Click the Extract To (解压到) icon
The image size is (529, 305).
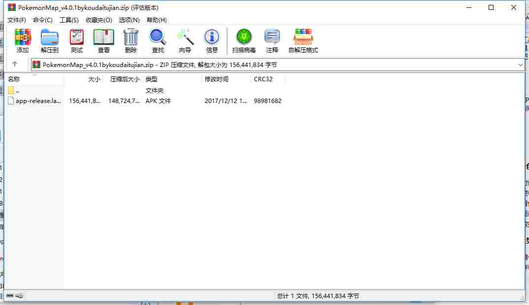(x=50, y=41)
